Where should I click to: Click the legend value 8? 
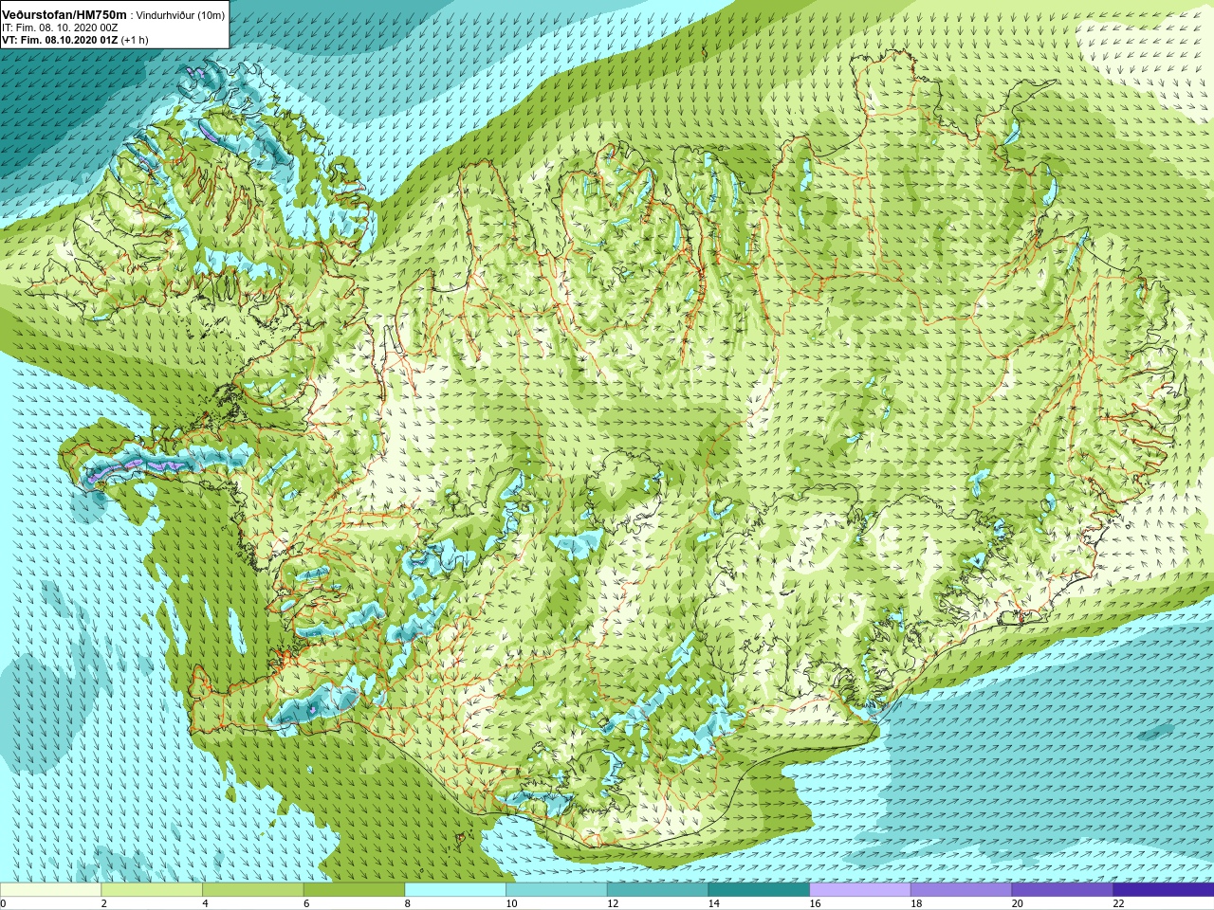(x=409, y=903)
